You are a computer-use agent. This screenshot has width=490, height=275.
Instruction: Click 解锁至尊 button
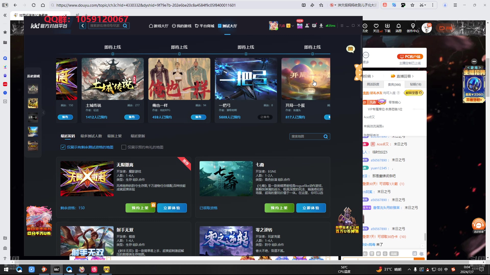pos(414,93)
